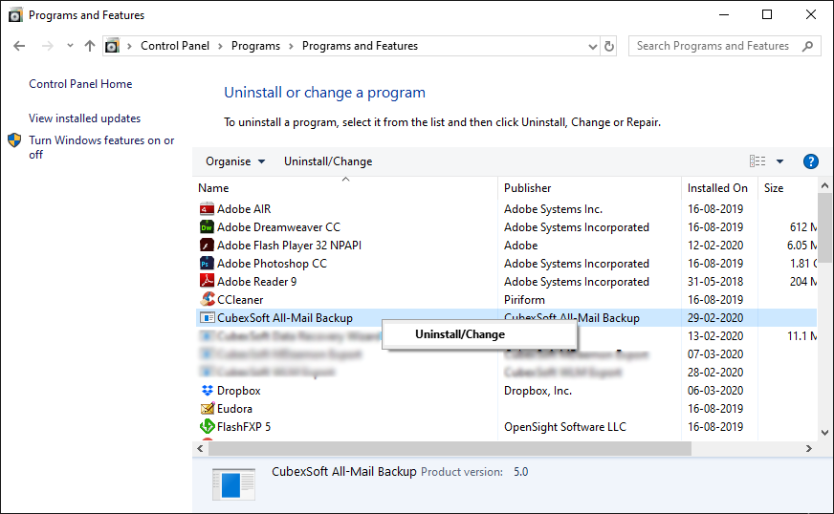The height and width of the screenshot is (514, 834).
Task: Navigate to Control Panel breadcrumb
Action: (x=175, y=46)
